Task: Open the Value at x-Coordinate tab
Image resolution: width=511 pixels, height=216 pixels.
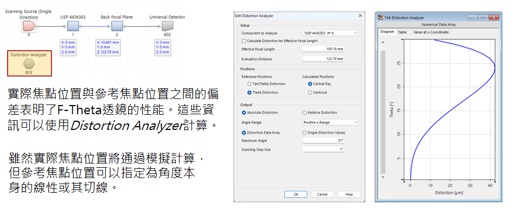Action: [x=431, y=32]
